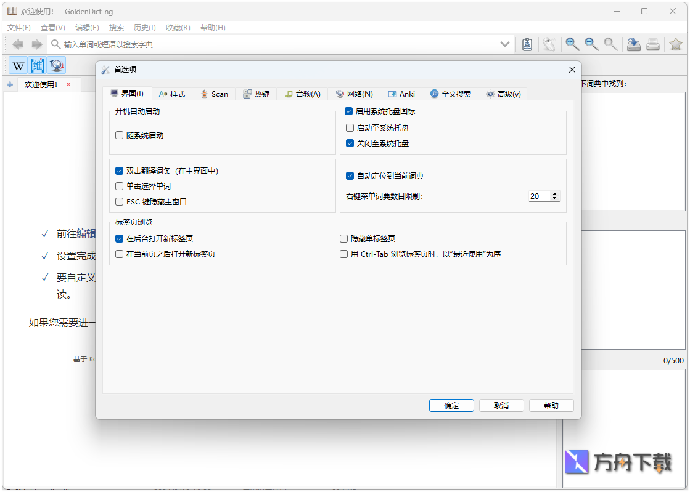
Task: Enable 随系统启动 option
Action: [119, 135]
